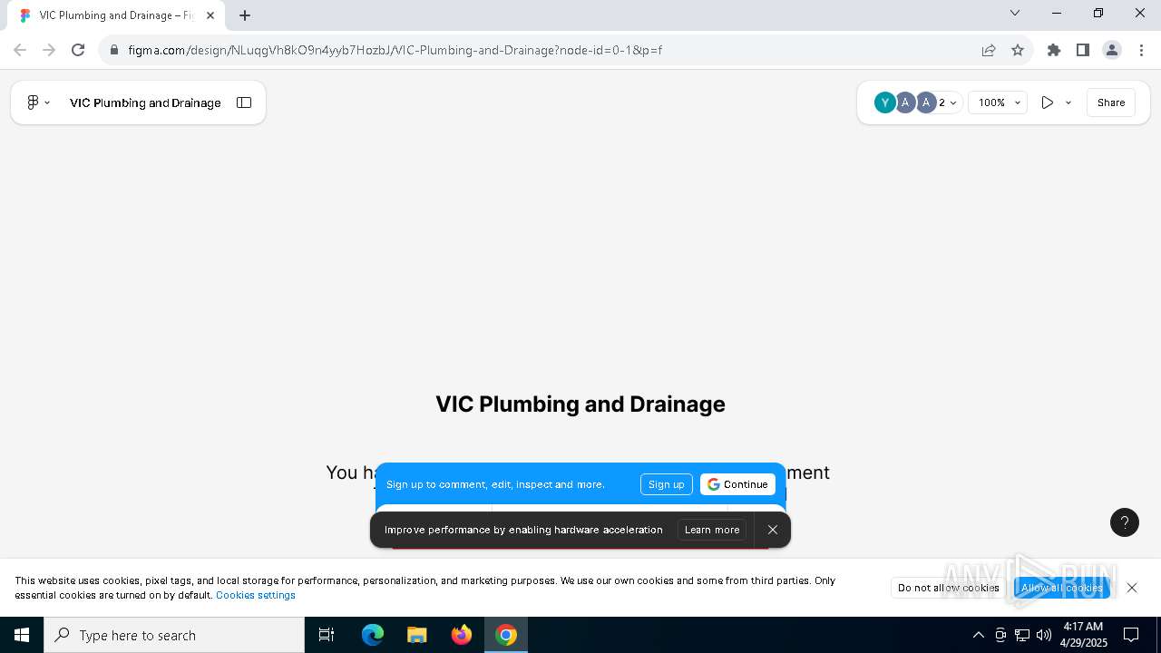Viewport: 1161px width, 653px height.
Task: Open the Figma main menu icon
Action: [x=33, y=102]
